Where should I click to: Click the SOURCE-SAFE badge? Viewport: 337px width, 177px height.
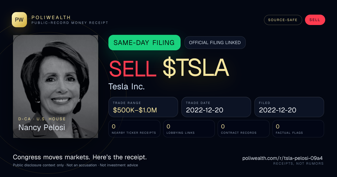(283, 20)
